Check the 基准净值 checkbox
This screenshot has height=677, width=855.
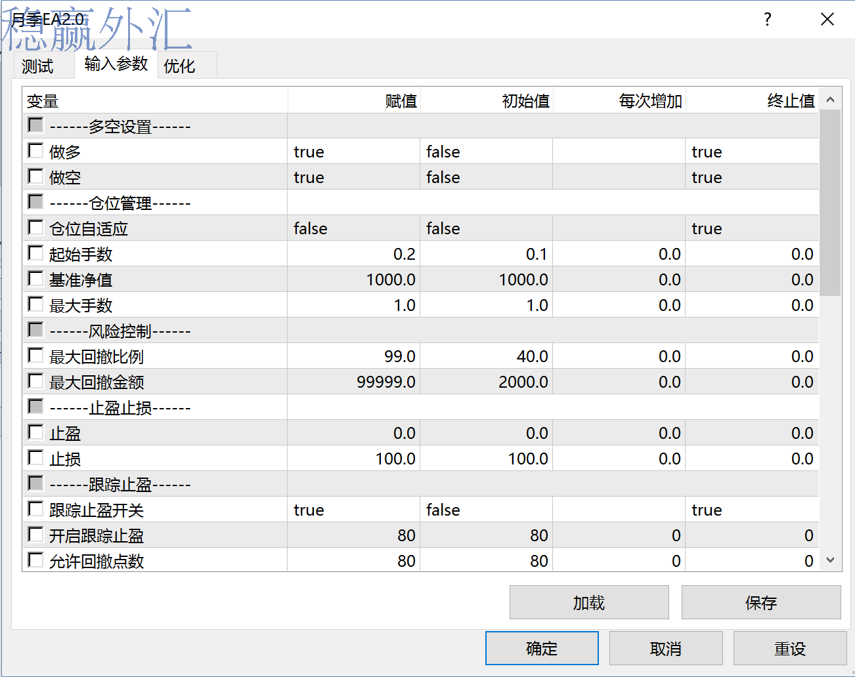click(35, 279)
